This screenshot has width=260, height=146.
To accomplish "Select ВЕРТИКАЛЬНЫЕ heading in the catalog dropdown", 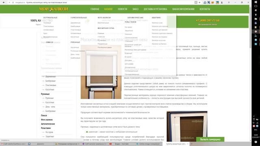I will point(50,17).
